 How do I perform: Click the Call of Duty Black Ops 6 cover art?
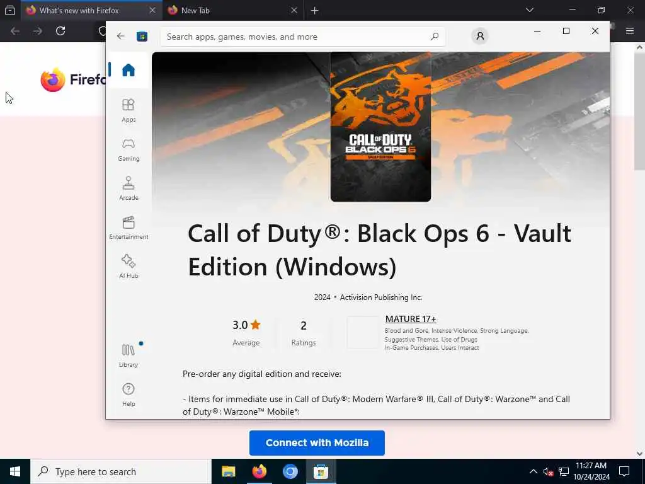tap(380, 127)
